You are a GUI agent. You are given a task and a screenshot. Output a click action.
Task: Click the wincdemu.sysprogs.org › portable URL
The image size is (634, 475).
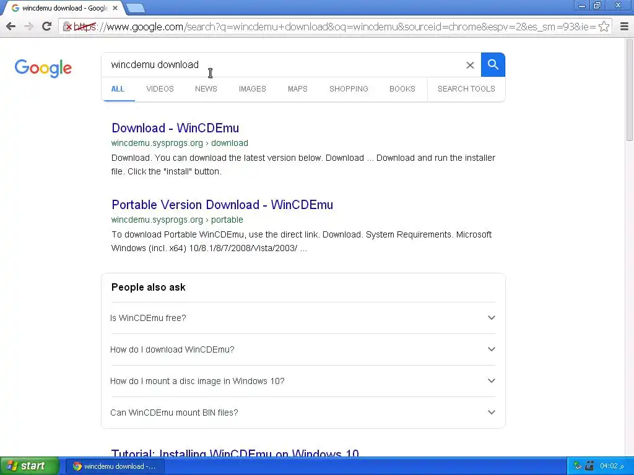(x=177, y=220)
